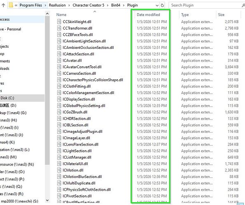Select the CCSkinWeight.dll file icon
The width and height of the screenshot is (245, 205).
coord(59,21)
